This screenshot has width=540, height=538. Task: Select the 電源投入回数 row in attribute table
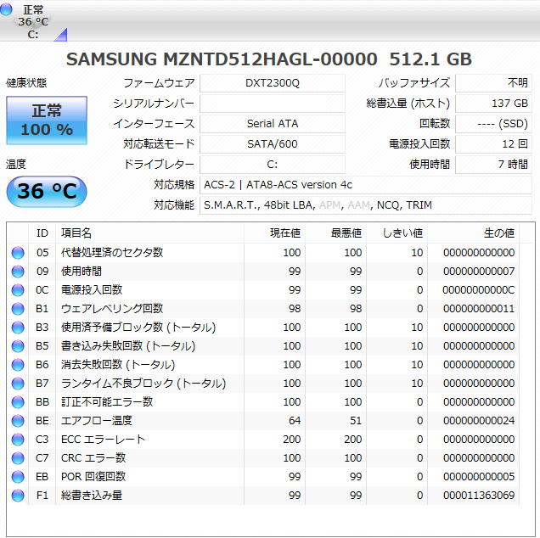point(263,290)
